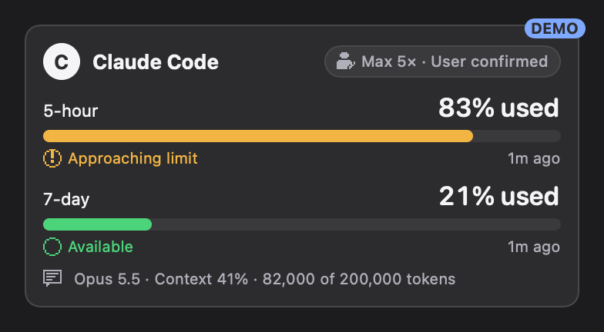Click the green circle icon beside Available

(x=52, y=247)
